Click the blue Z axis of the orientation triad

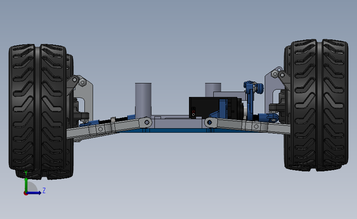(x=34, y=193)
